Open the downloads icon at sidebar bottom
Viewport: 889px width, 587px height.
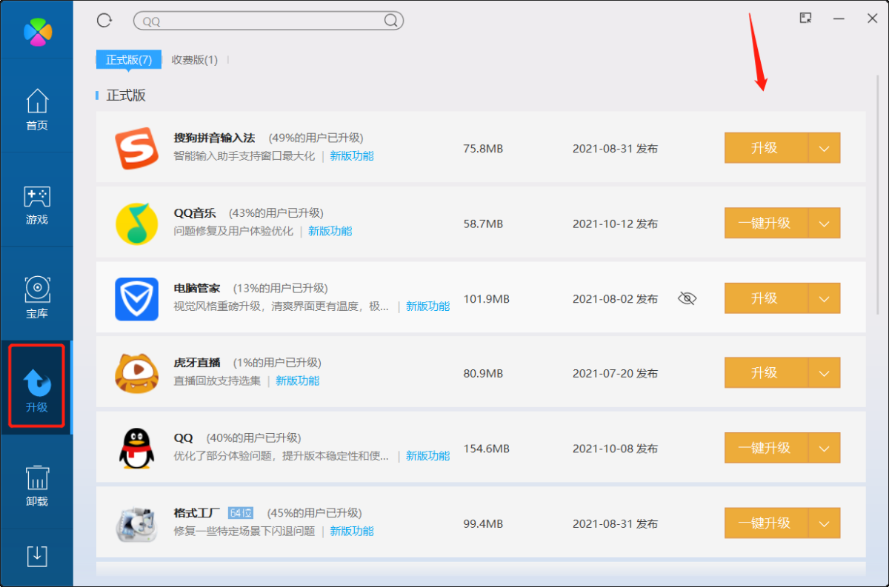[x=37, y=556]
